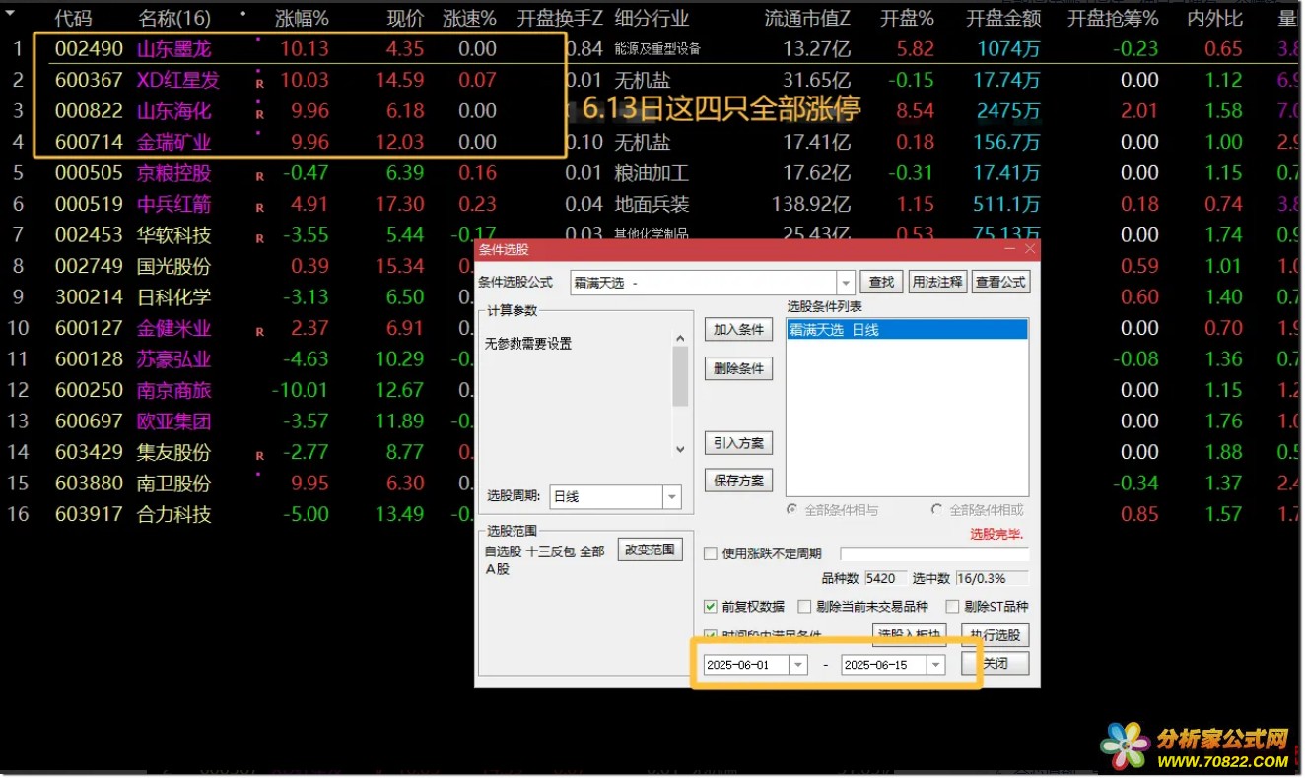Sort by 开盘金额 column header

[1001, 18]
